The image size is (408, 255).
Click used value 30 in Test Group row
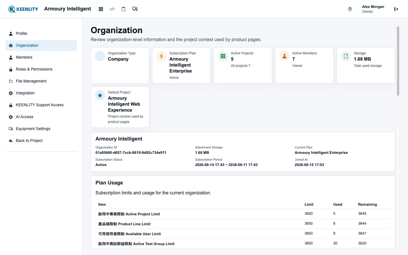coord(335,243)
